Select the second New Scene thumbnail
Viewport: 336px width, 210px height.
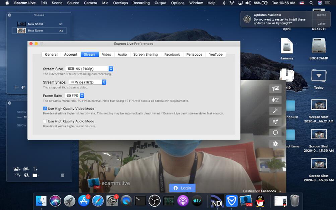pos(22,30)
